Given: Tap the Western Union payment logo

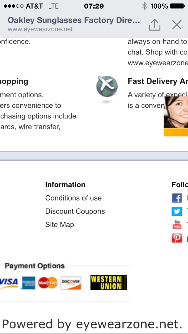Looking at the screenshot, I should (x=109, y=283).
